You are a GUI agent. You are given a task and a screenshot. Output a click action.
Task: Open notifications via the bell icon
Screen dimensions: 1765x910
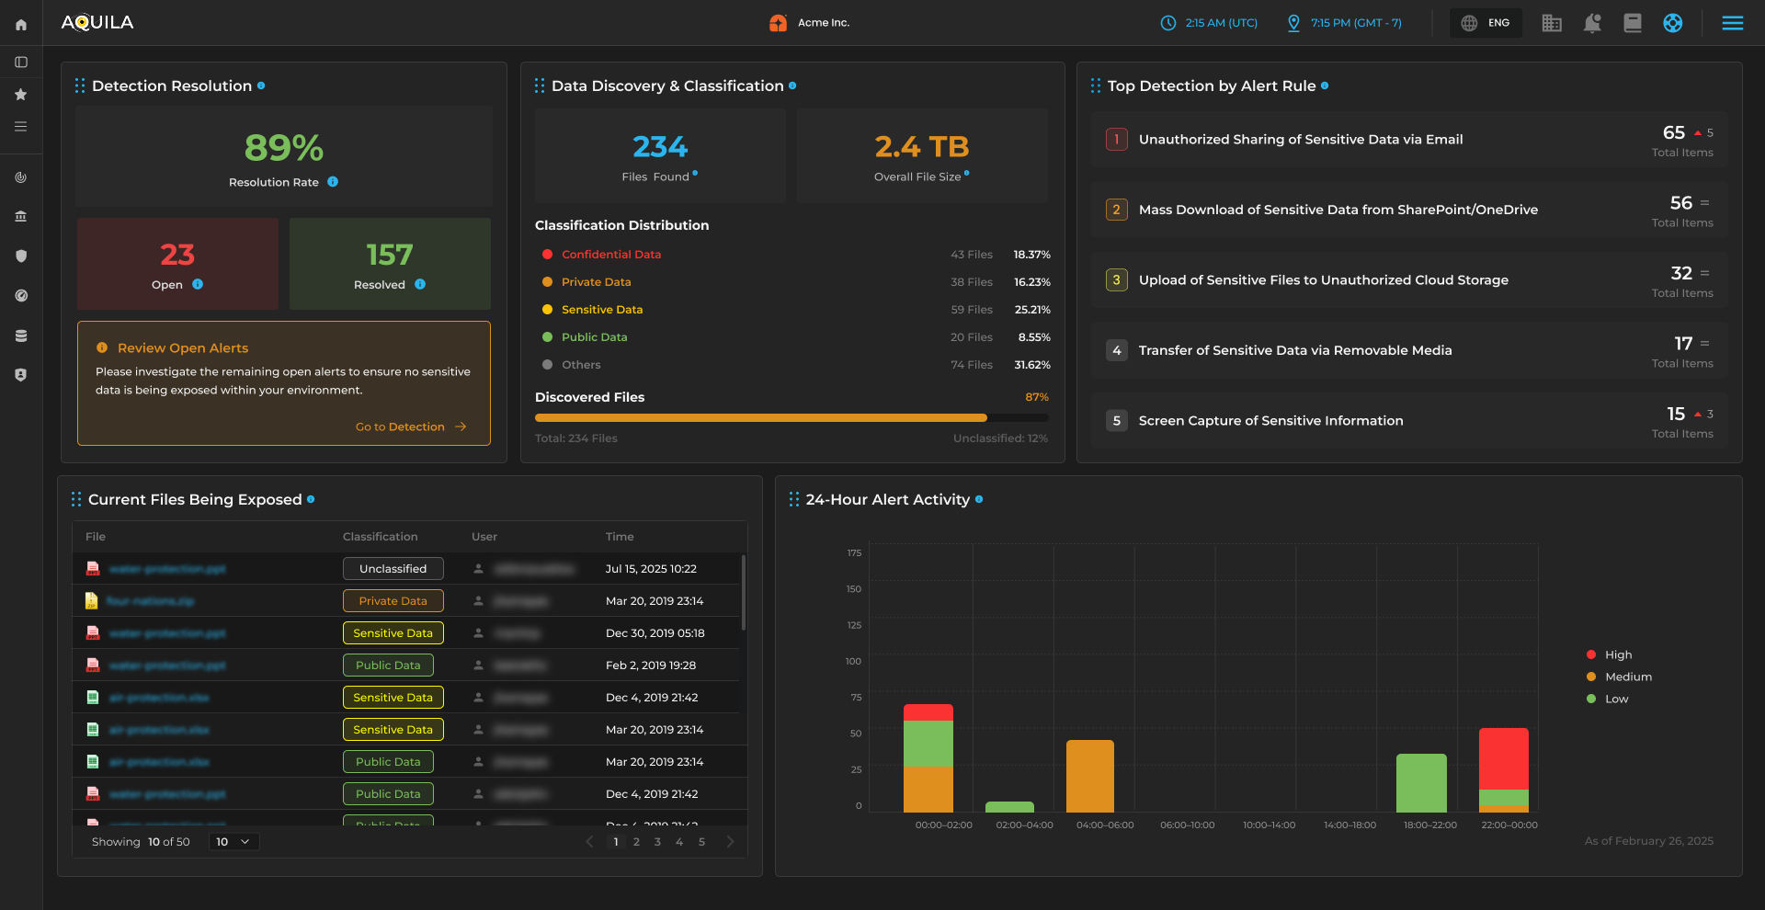point(1592,23)
